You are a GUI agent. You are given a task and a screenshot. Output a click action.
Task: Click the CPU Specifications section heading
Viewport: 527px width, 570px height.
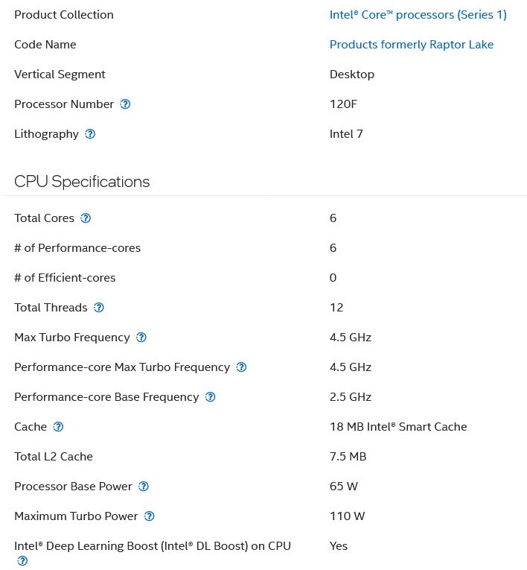(82, 181)
